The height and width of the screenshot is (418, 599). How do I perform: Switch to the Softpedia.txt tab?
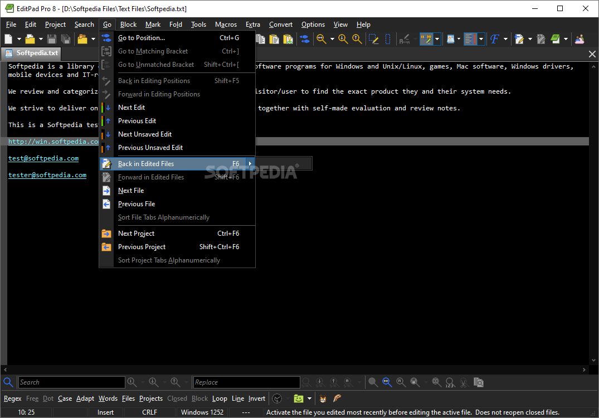tap(32, 53)
